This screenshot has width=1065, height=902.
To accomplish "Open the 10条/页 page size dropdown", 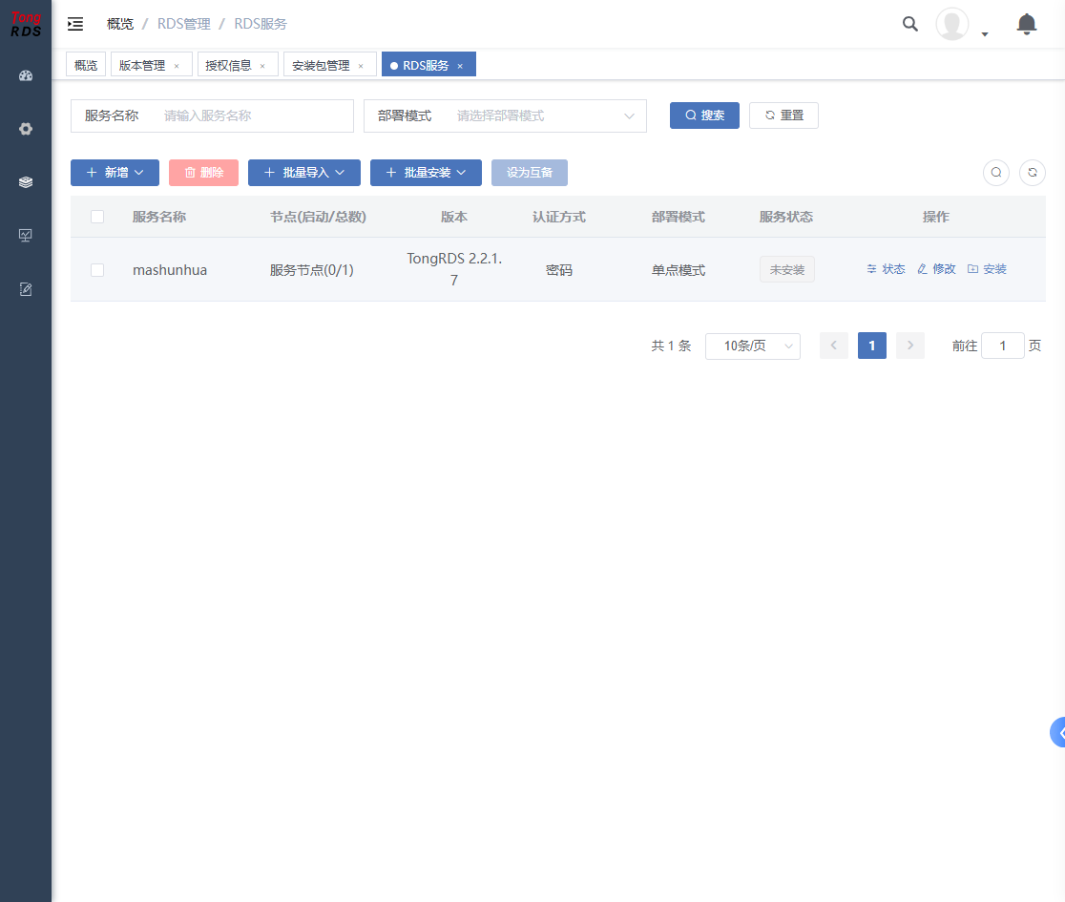I will click(x=753, y=346).
